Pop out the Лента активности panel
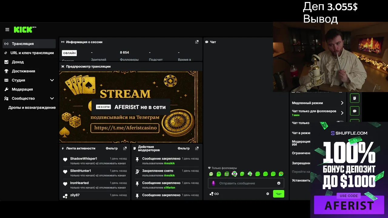 point(125,148)
